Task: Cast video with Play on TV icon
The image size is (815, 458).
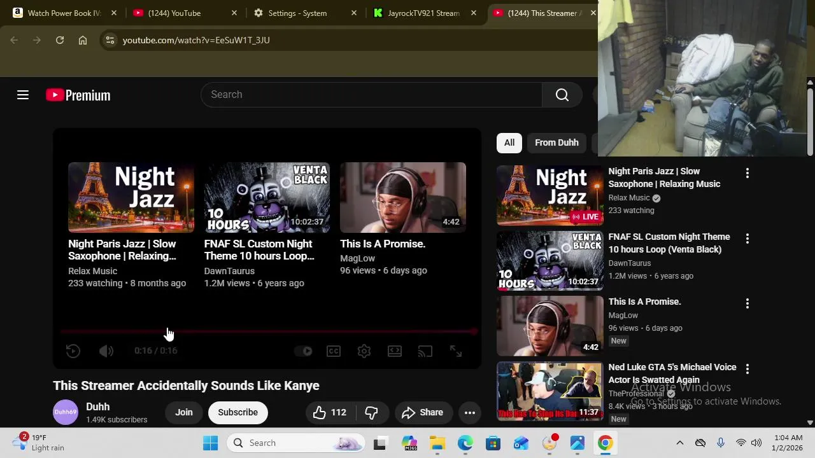Action: (x=425, y=351)
